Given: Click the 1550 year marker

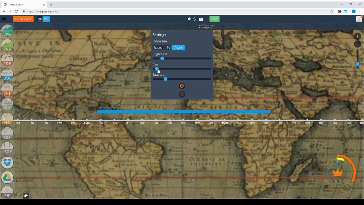Looking at the screenshot, I should coord(225,123).
